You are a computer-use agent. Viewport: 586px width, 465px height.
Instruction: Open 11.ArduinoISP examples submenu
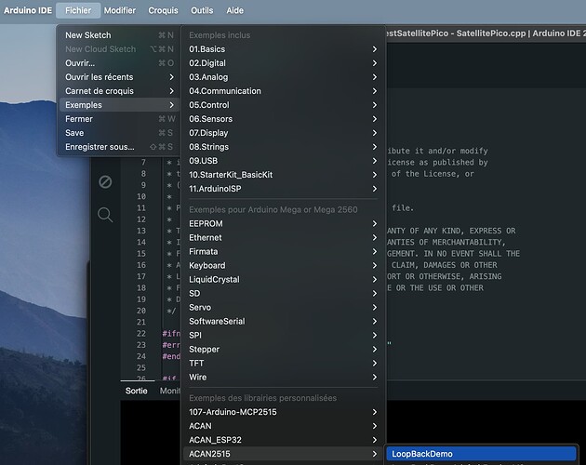point(284,189)
